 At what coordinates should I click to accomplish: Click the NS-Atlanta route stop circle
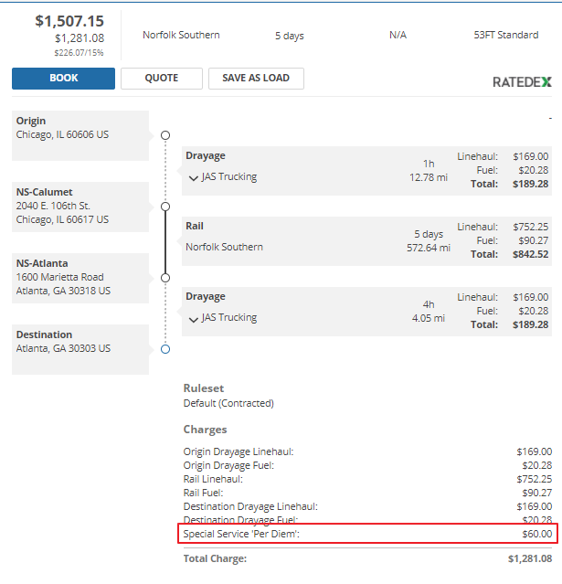click(x=165, y=278)
